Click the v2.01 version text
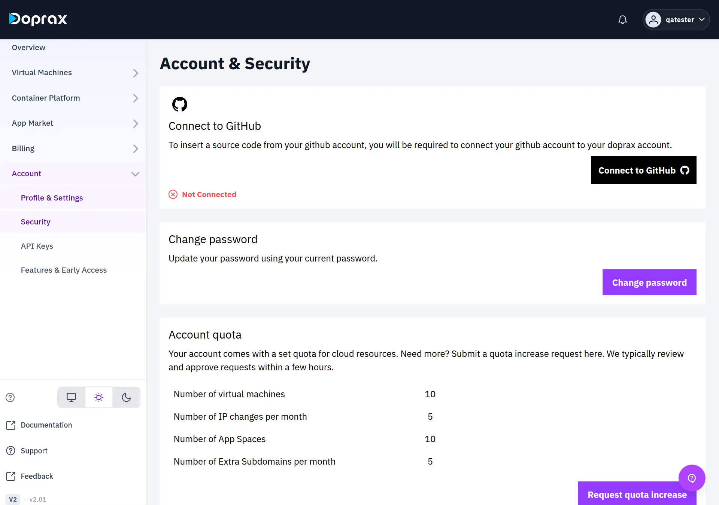Image resolution: width=719 pixels, height=505 pixels. [x=37, y=499]
